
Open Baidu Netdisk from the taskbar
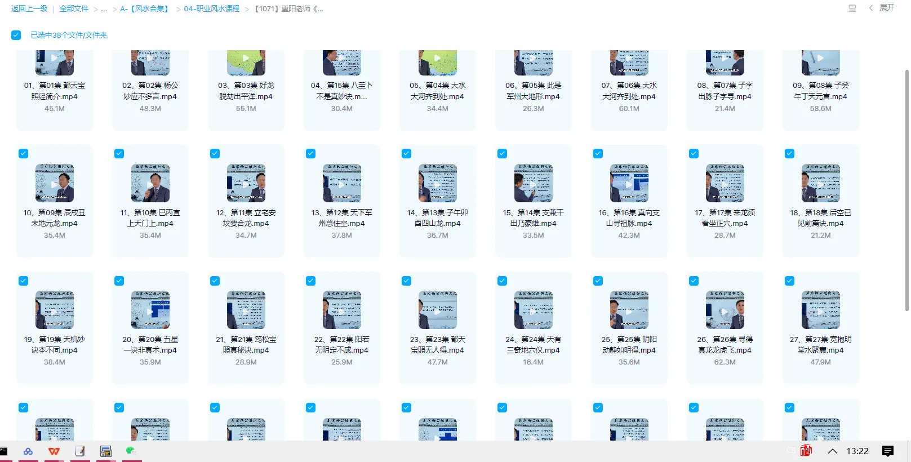coord(28,451)
